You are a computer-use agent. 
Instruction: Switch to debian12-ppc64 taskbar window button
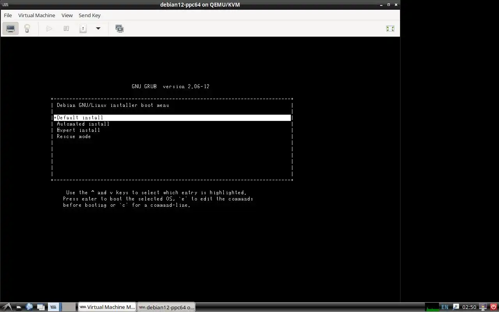click(x=166, y=307)
